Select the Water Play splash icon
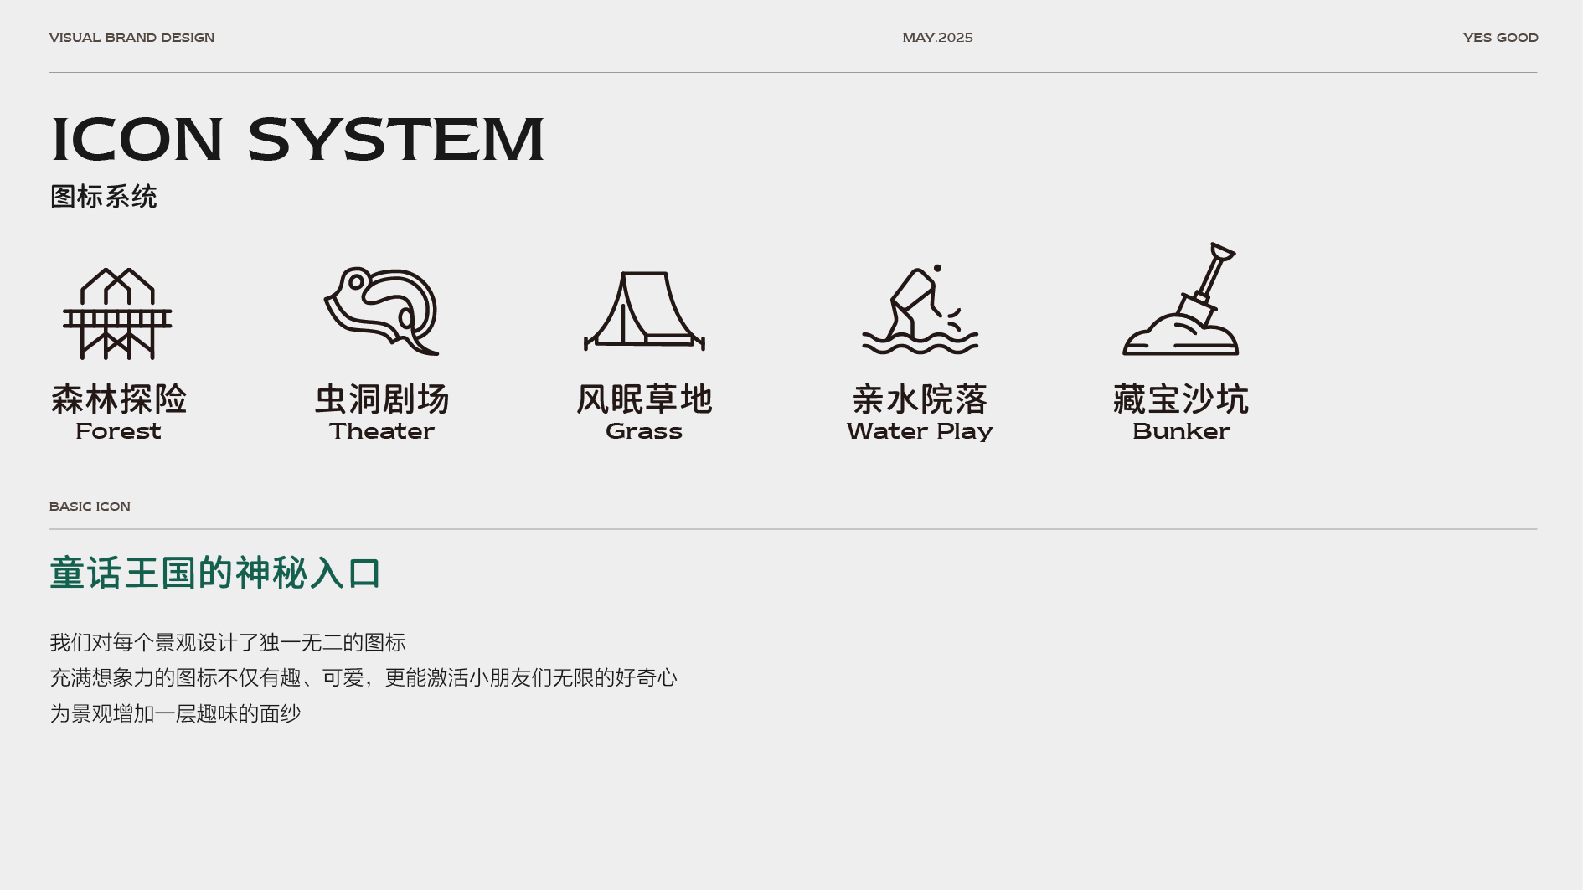This screenshot has height=890, width=1583. (x=920, y=311)
